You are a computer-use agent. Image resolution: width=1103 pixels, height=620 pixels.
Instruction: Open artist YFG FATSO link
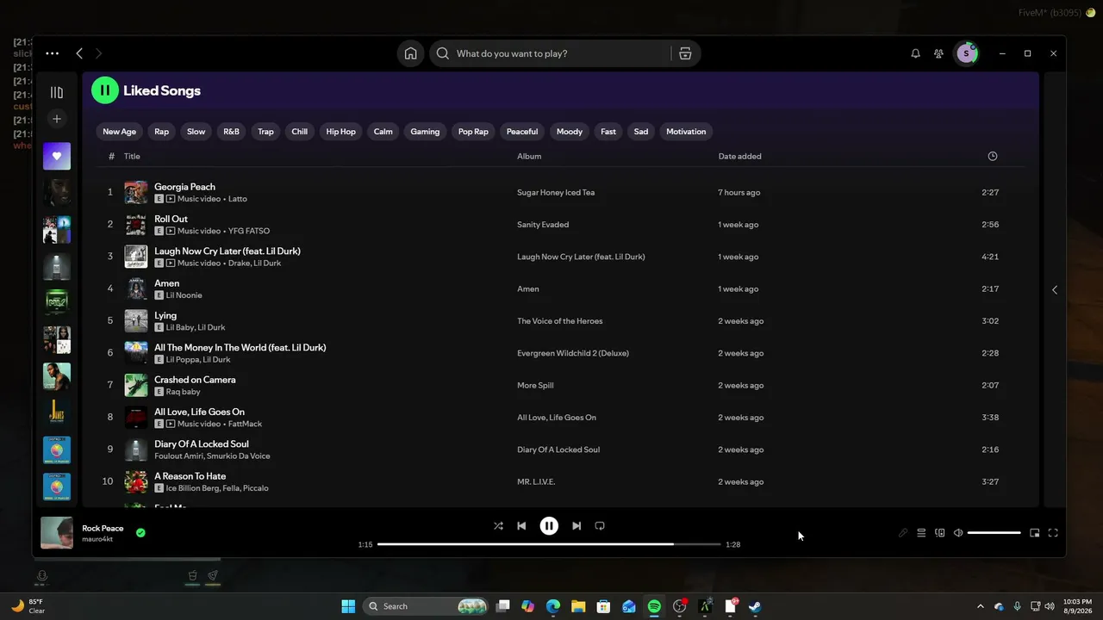tap(249, 231)
